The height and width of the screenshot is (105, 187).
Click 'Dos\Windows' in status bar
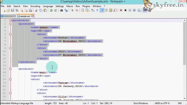[141, 103]
